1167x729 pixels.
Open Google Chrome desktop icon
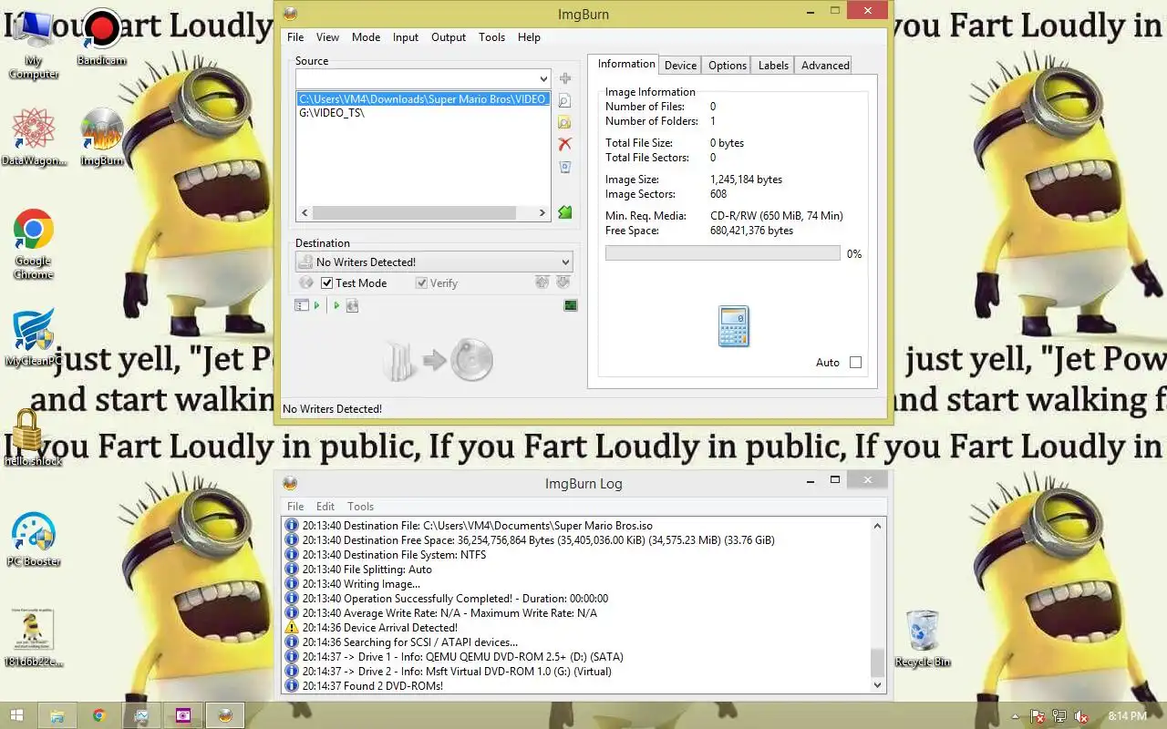(34, 243)
